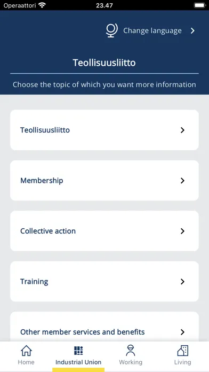Open the Working worker icon
The width and height of the screenshot is (209, 372).
tap(131, 351)
